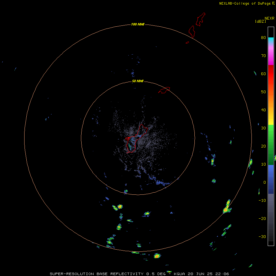Click the 20 value on dBZ scale

263,146
